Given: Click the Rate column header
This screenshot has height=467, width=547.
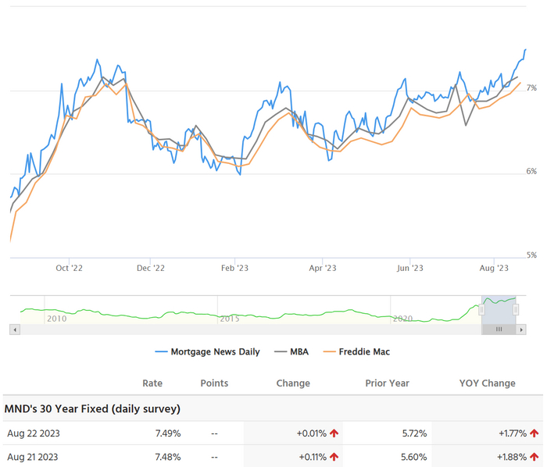Looking at the screenshot, I should click(x=152, y=383).
